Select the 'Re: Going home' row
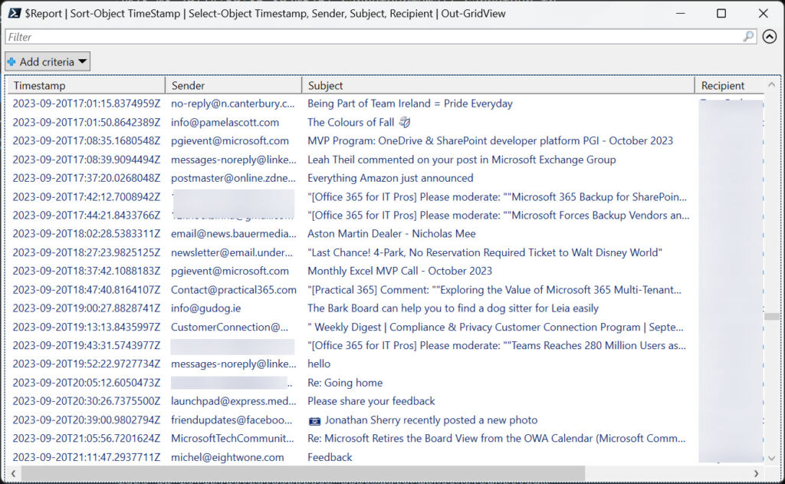 click(386, 383)
